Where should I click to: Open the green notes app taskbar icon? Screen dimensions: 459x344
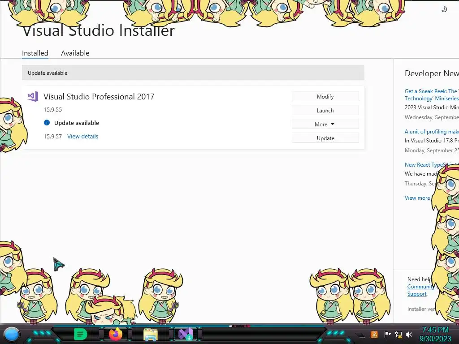click(81, 334)
